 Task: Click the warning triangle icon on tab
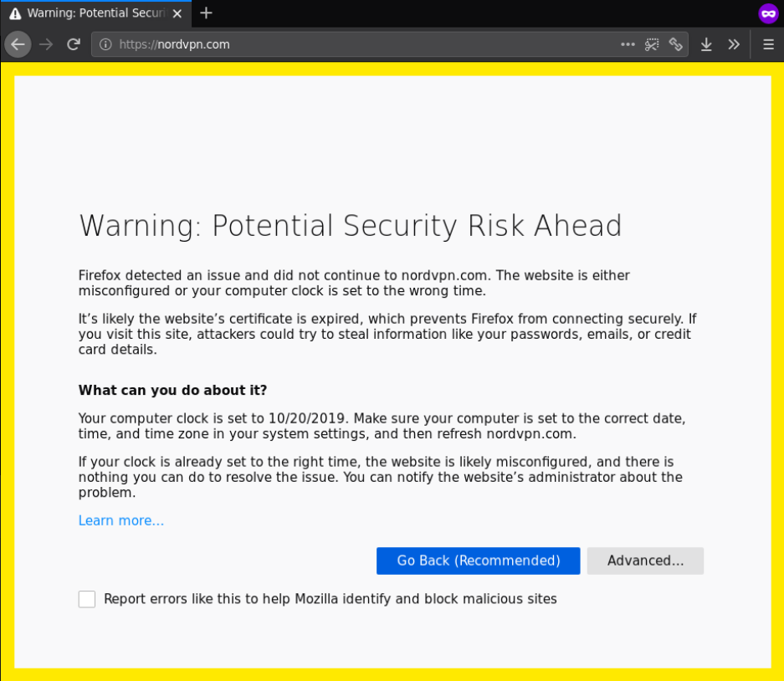(16, 13)
